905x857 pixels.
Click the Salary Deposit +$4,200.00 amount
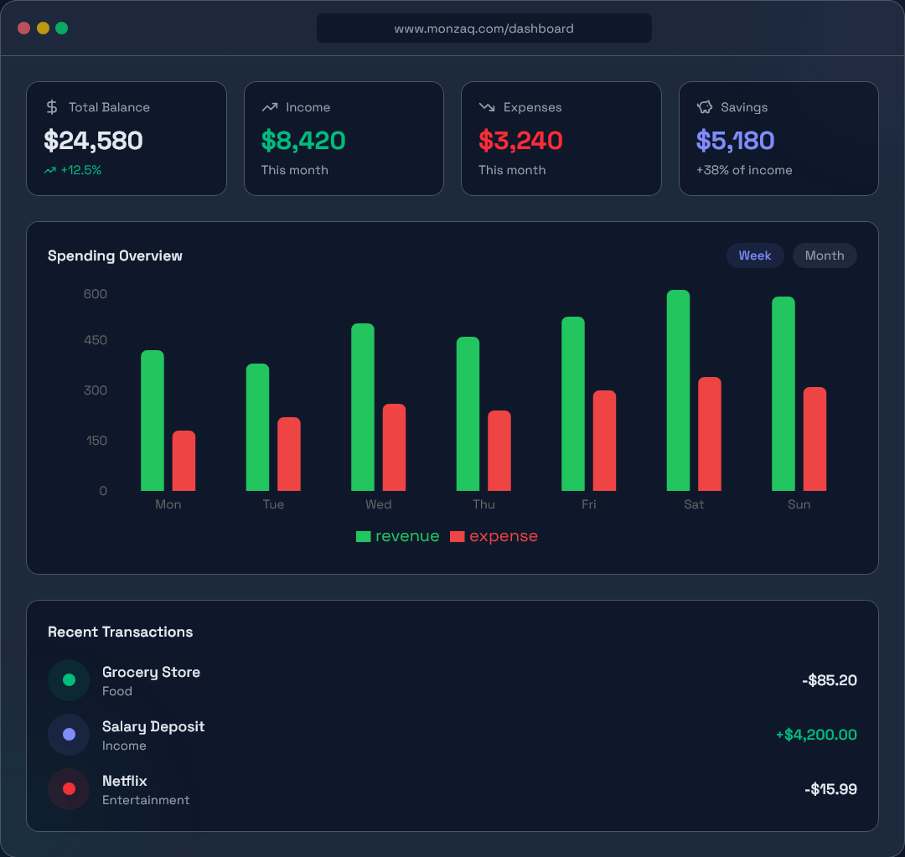coord(816,735)
